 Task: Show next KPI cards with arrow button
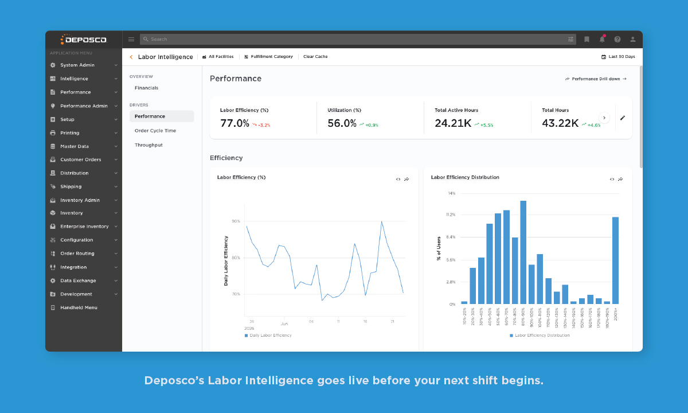click(604, 118)
